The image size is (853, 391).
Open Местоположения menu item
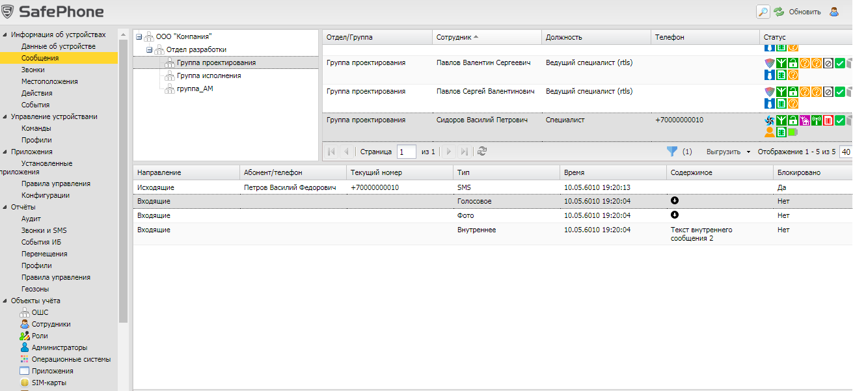tap(49, 81)
